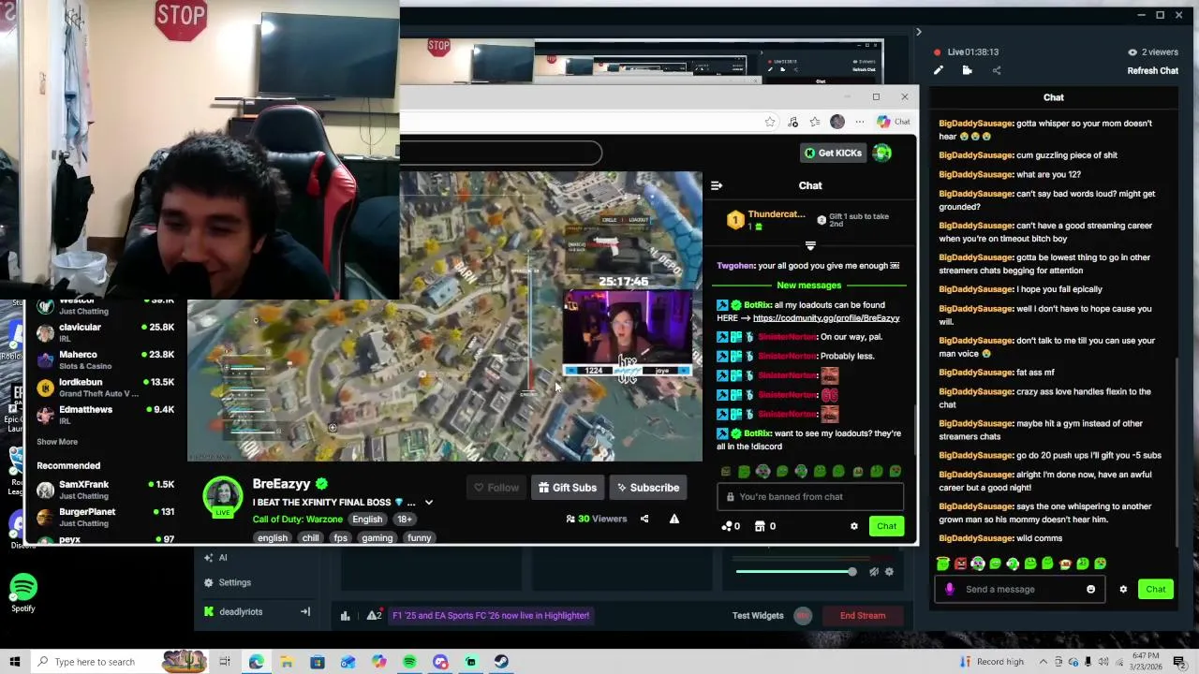
Task: Click the KICKs balance icon showing 0
Action: pyautogui.click(x=731, y=527)
